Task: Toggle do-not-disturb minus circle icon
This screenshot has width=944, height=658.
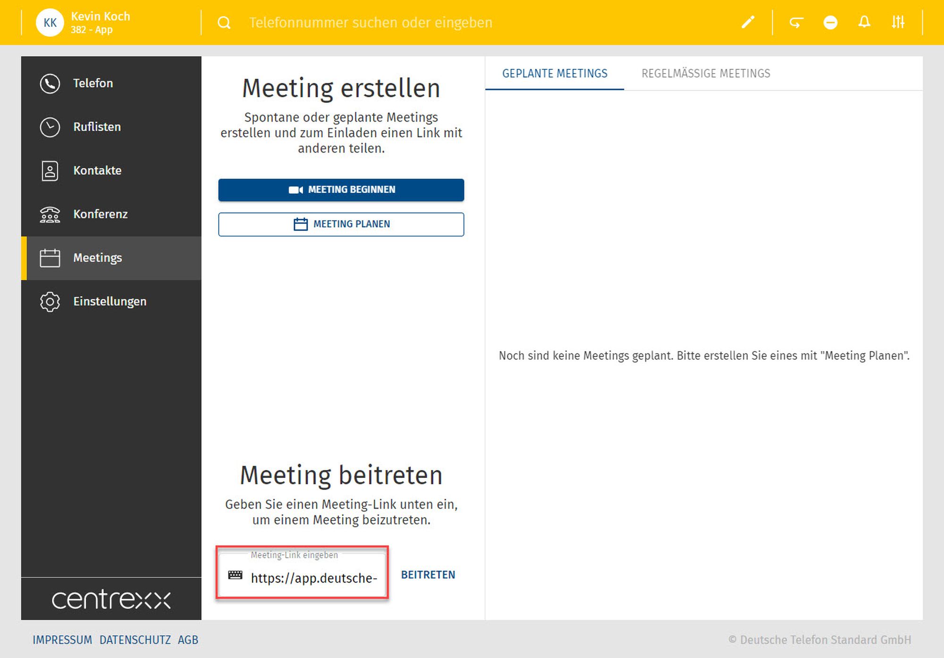Action: click(x=830, y=22)
